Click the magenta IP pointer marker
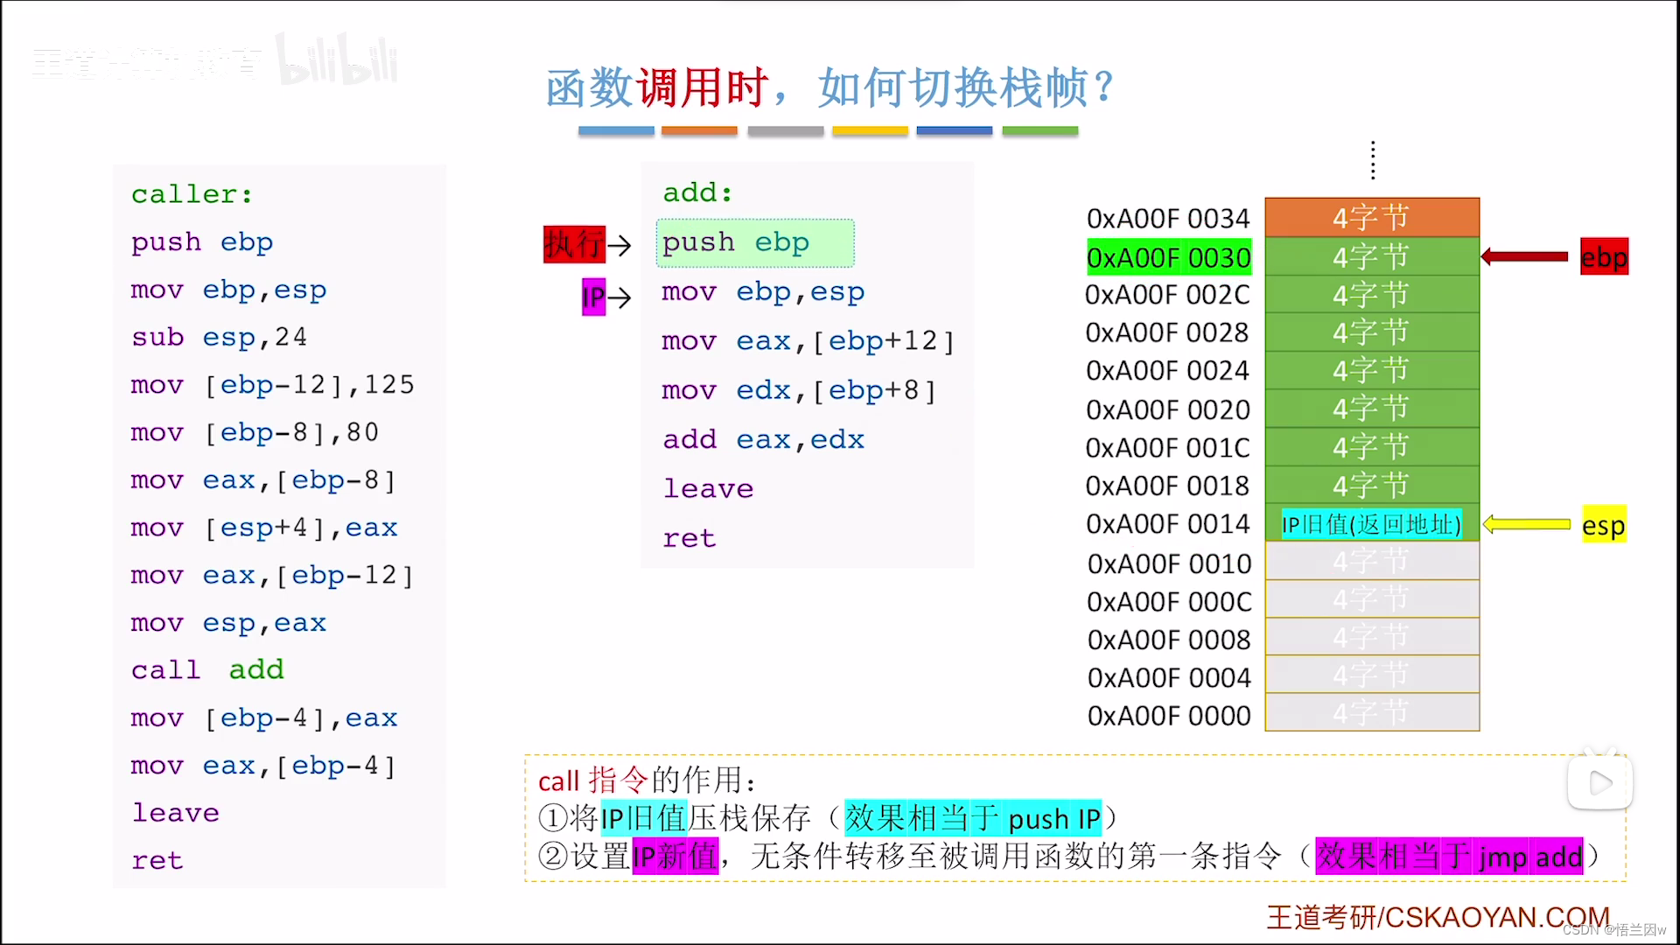 click(593, 297)
